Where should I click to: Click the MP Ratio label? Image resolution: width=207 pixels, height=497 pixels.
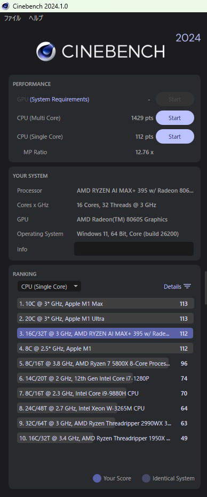click(x=35, y=152)
